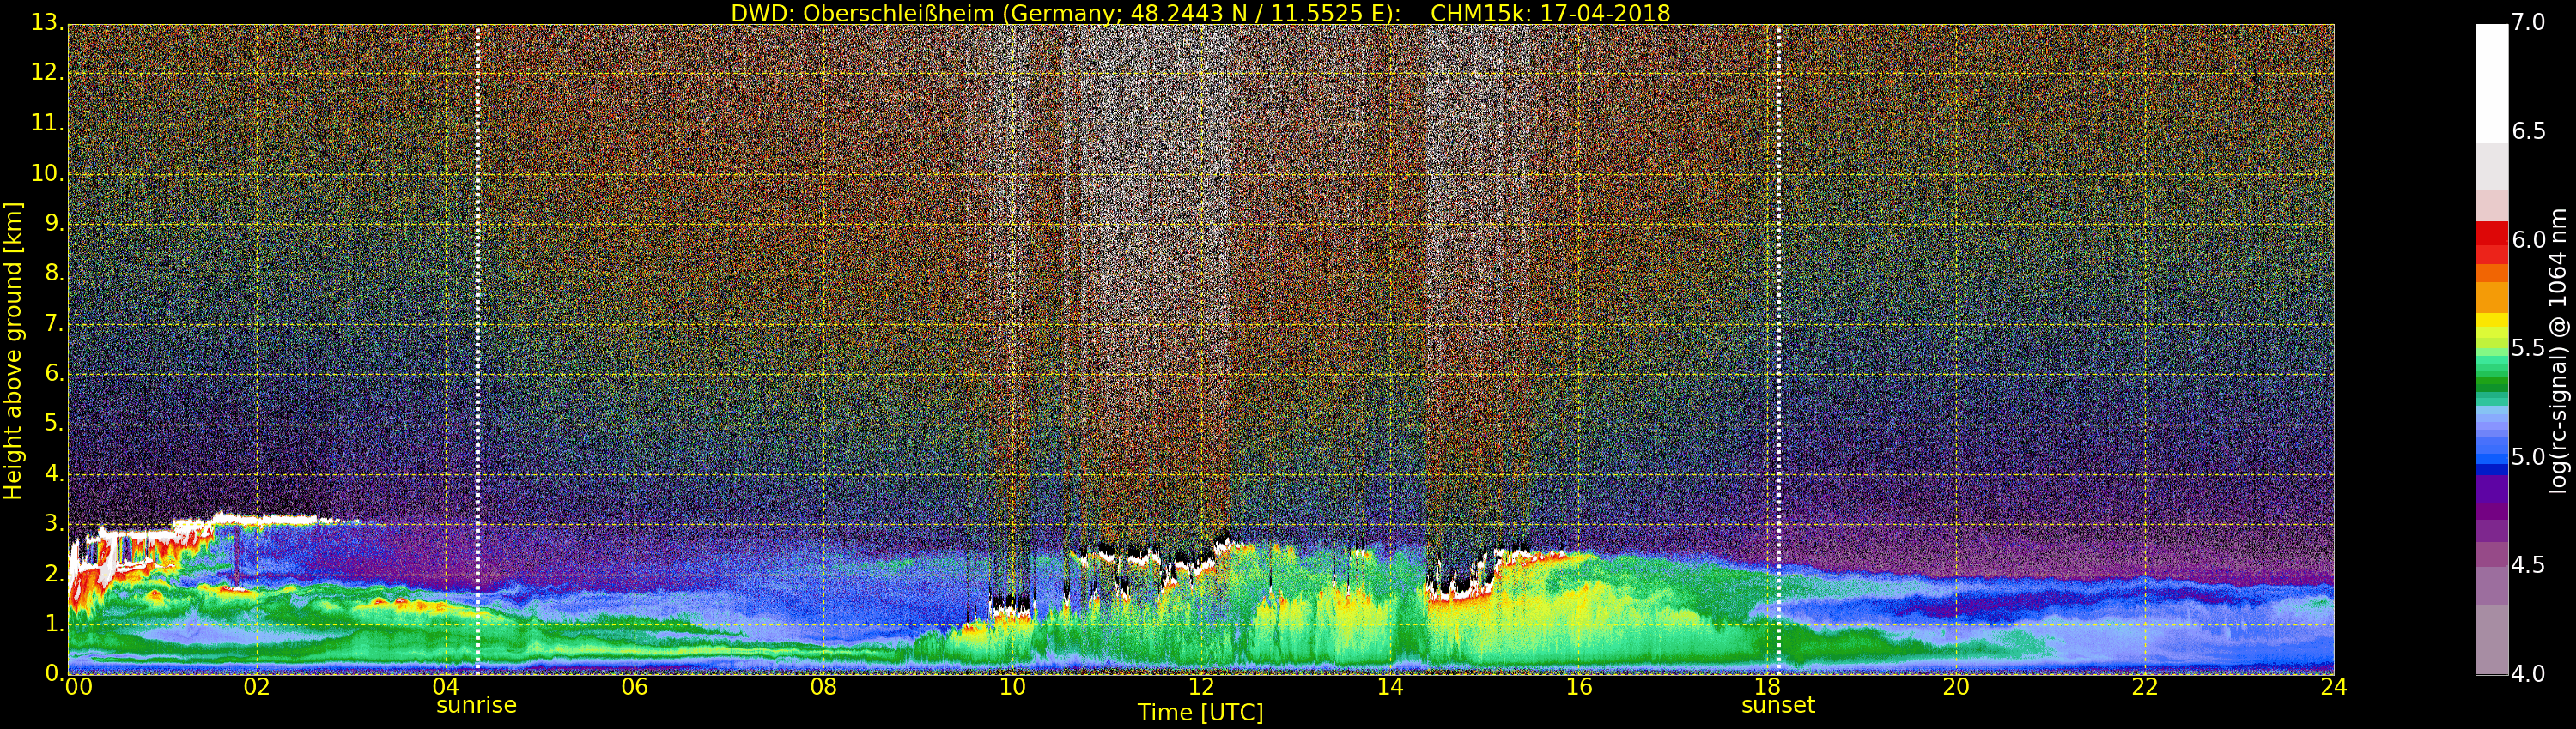Click the white top segment of the colorbar
The image size is (2576, 729).
pyautogui.click(x=2491, y=84)
